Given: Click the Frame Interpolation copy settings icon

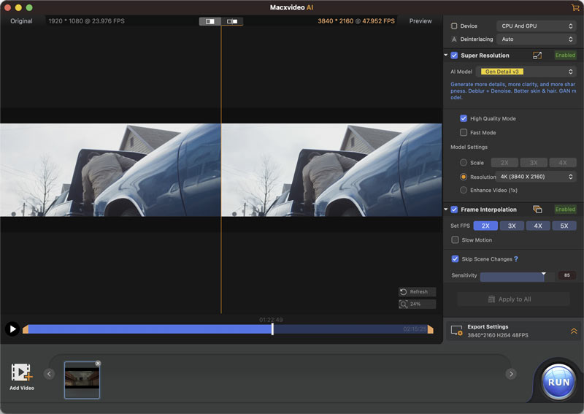Looking at the screenshot, I should click(537, 210).
